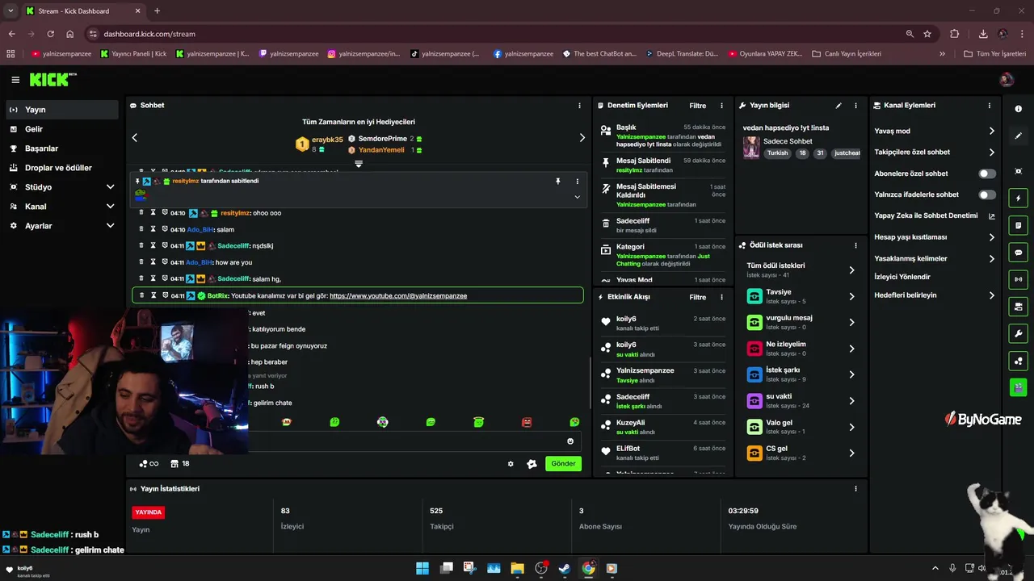The height and width of the screenshot is (581, 1034).
Task: Open Filtre in Etkinlik Akışı panel
Action: (x=697, y=297)
